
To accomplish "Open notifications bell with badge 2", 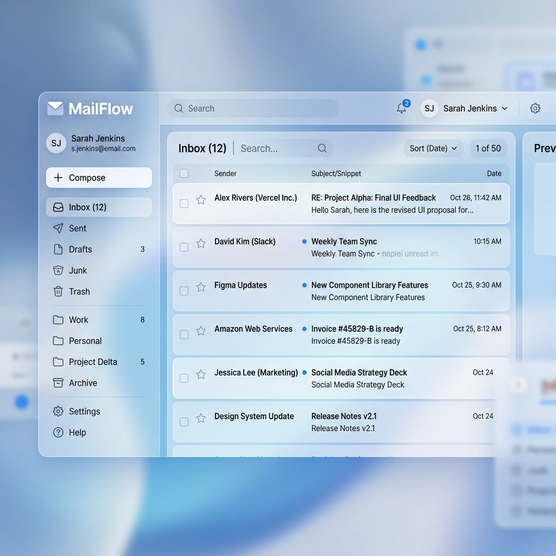I will [402, 108].
